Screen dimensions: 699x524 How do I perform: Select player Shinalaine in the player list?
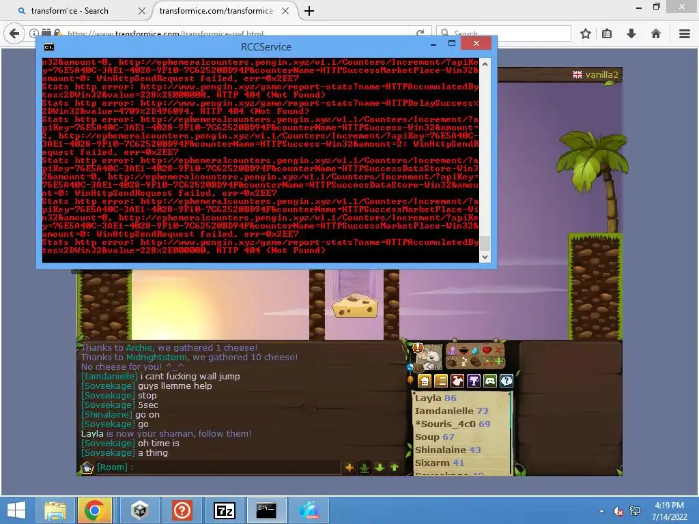448,450
